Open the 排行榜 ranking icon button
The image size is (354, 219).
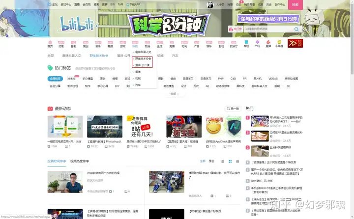235,29
